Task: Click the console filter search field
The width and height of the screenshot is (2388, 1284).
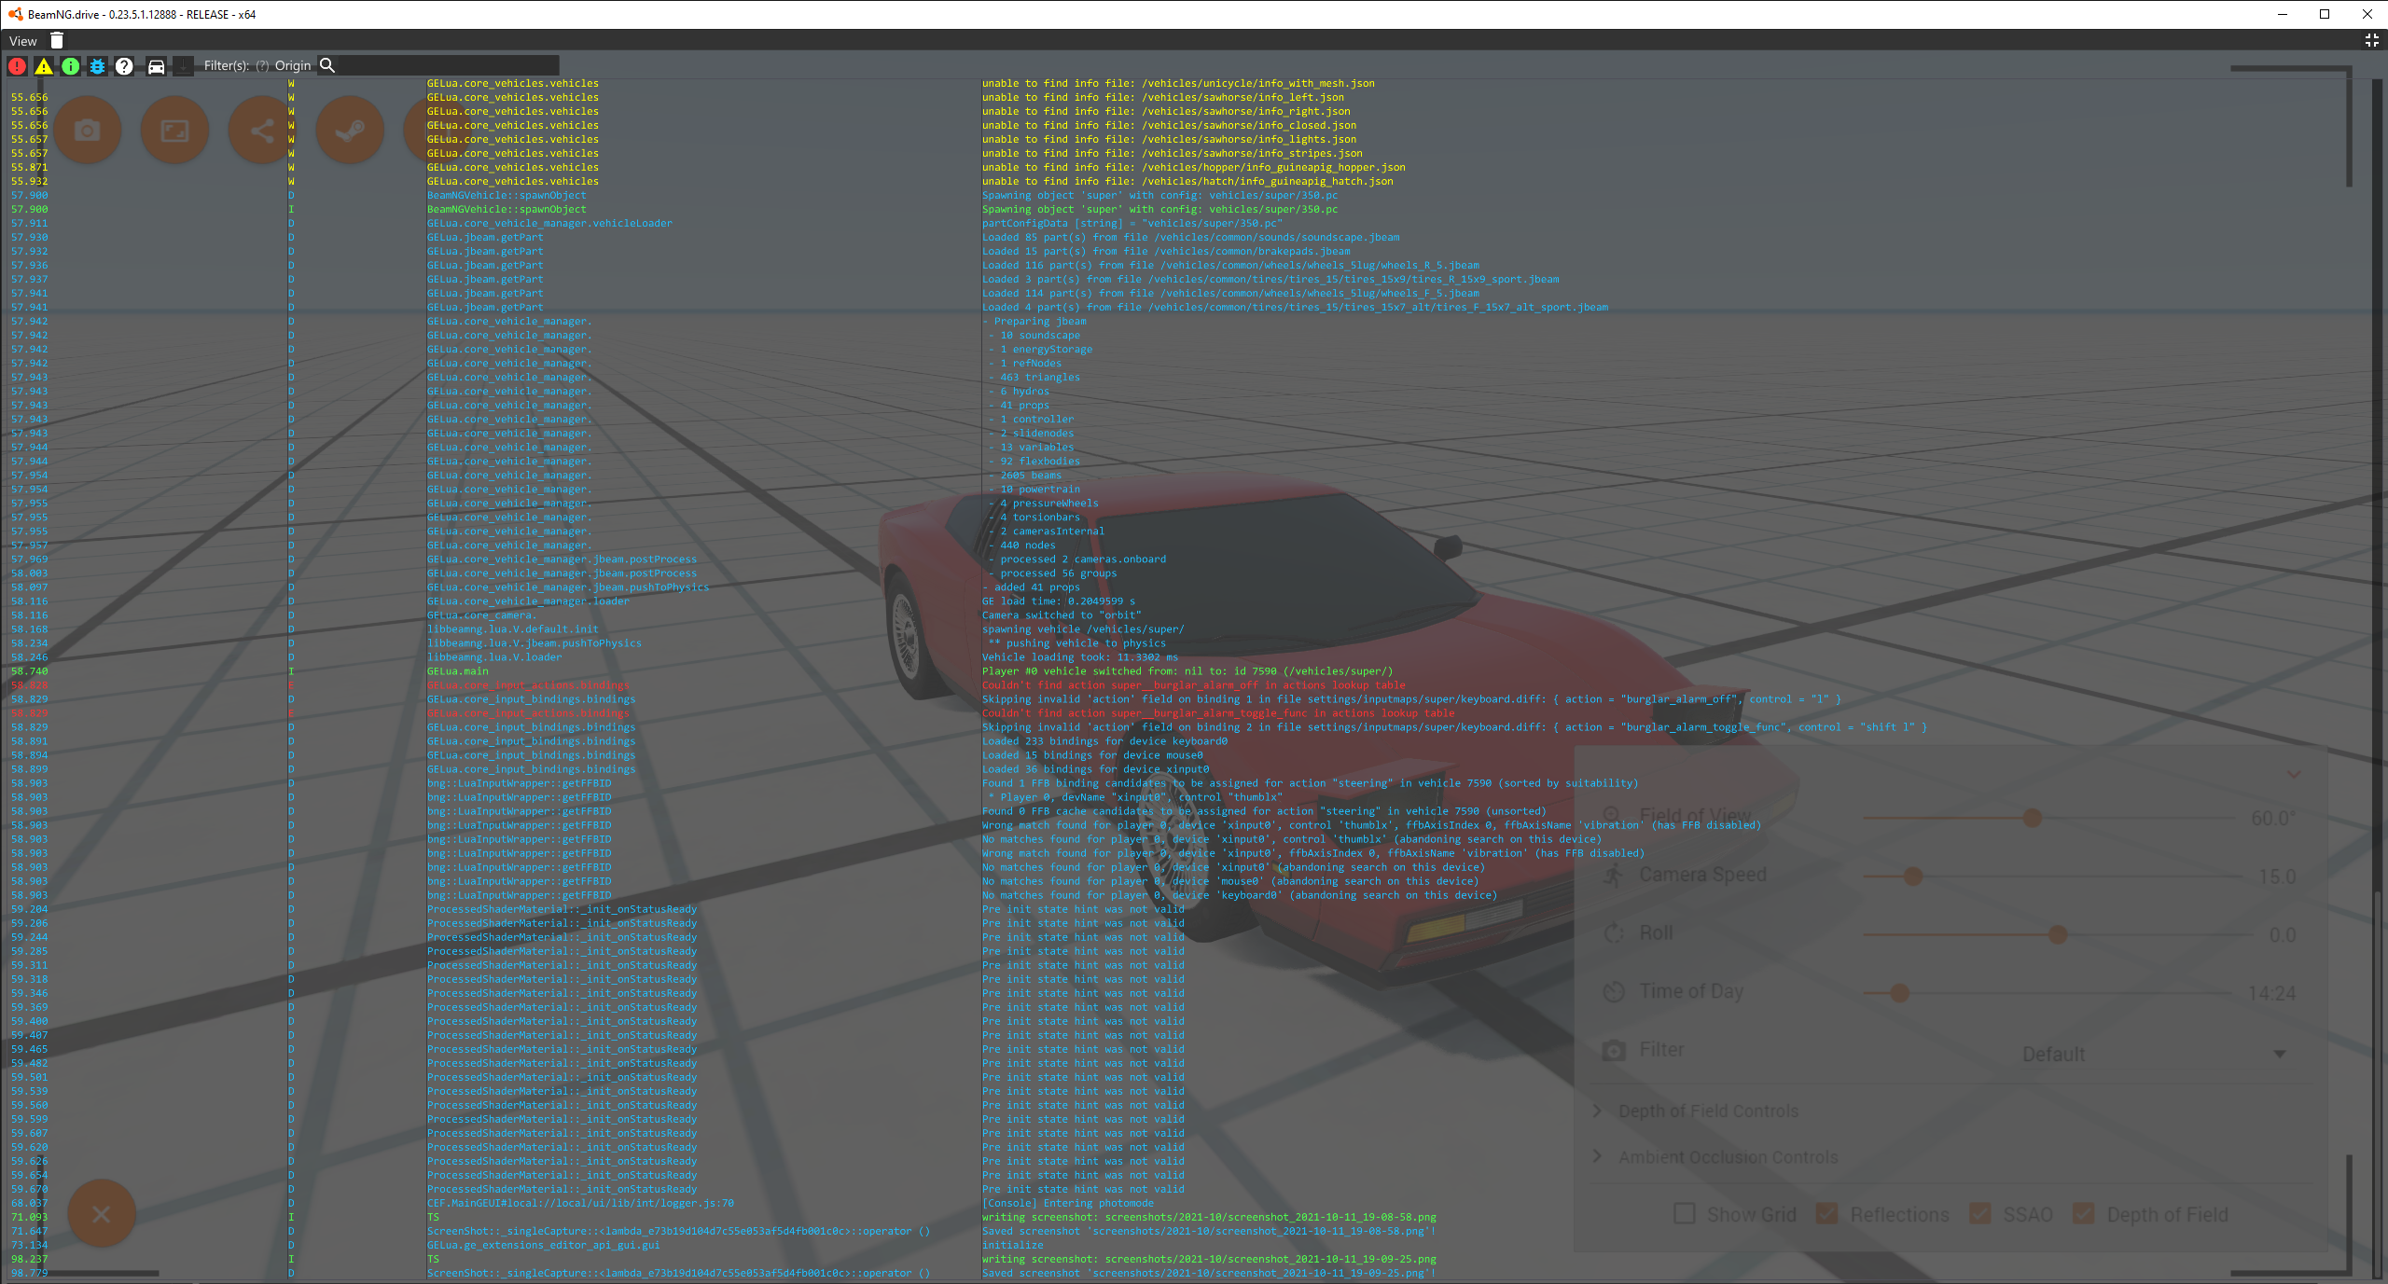Action: 446,66
